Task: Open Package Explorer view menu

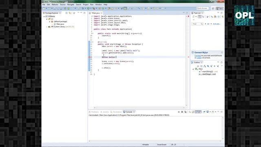Action: click(74, 13)
